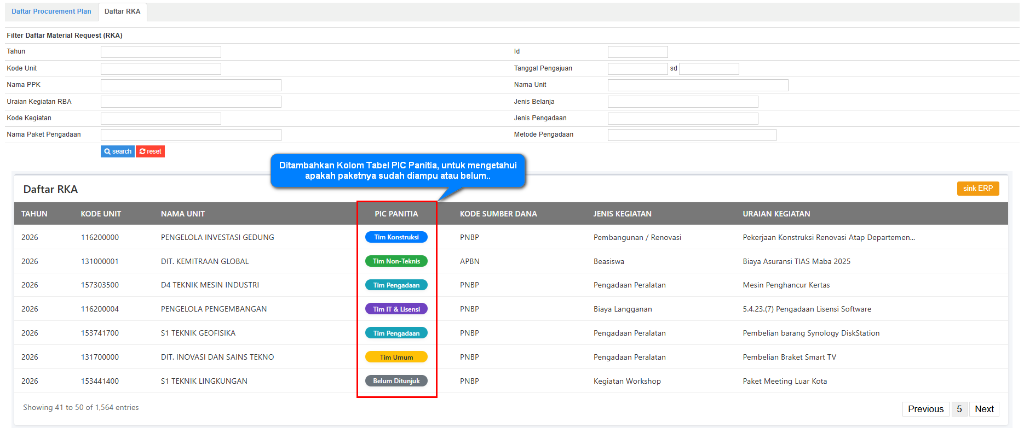Select page number 5 in pagination
Screen dimensions: 1024x428
[x=959, y=409]
